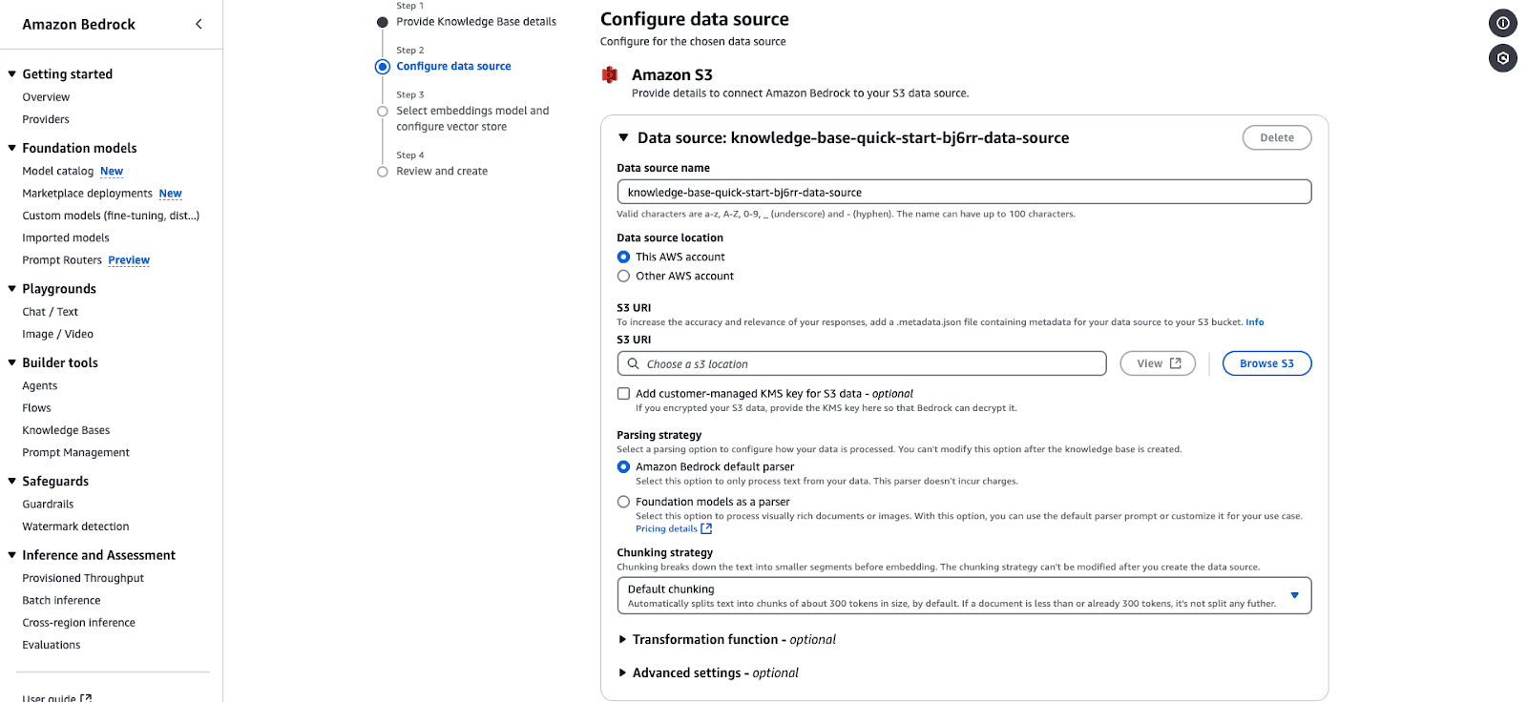
Task: Select the Other AWS account radio option
Action: click(624, 277)
